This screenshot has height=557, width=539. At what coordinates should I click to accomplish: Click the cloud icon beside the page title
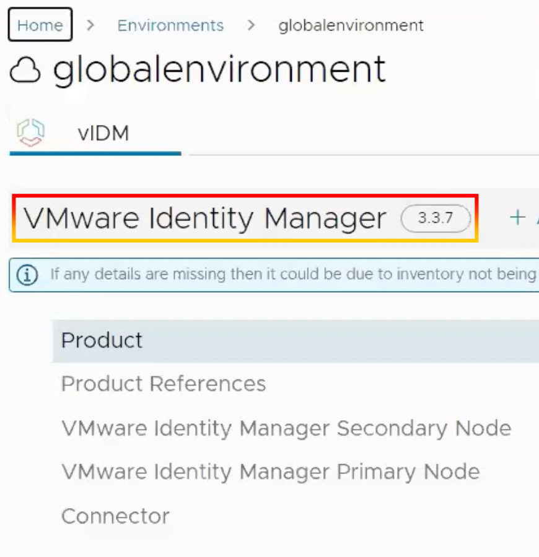point(25,71)
